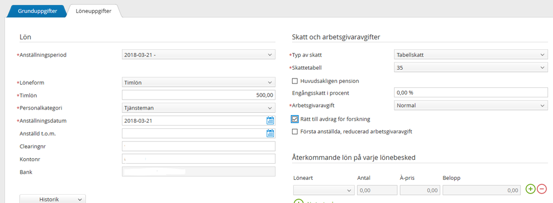Viewport: 553px width, 203px height.
Task: Switch to the Grunduppgifter tab
Action: (x=37, y=11)
